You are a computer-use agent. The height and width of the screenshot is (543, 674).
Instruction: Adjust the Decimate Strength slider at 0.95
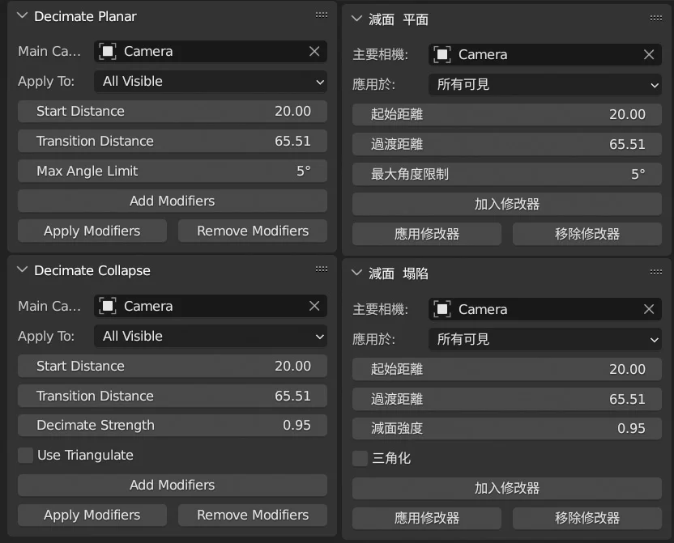[172, 426]
